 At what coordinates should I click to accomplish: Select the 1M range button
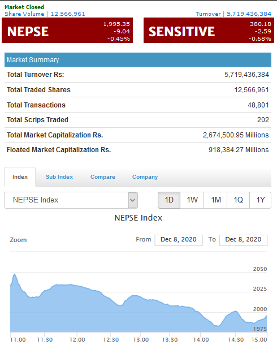click(x=215, y=200)
